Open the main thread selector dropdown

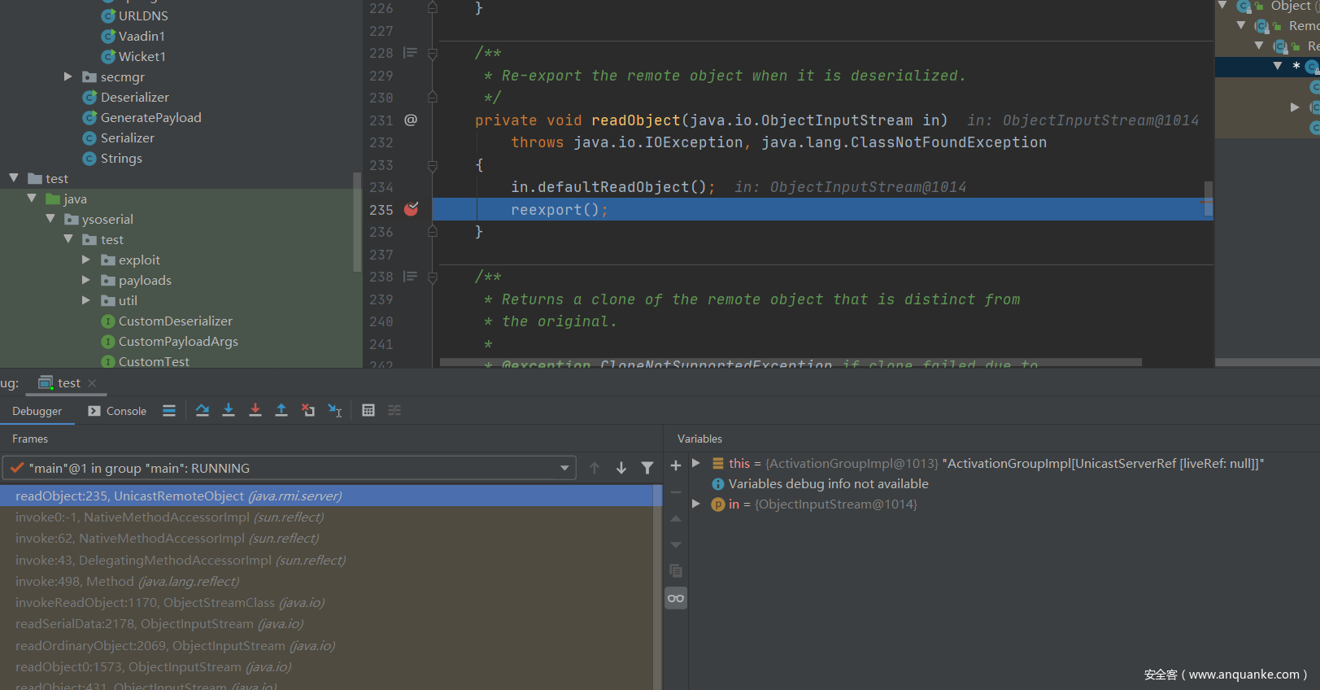(564, 468)
